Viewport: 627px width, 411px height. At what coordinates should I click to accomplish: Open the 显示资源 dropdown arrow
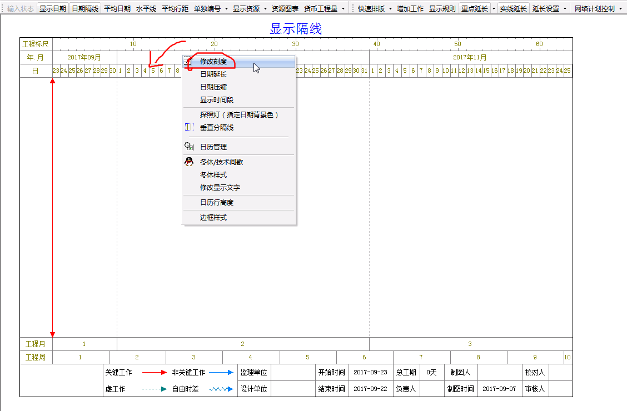pyautogui.click(x=265, y=9)
